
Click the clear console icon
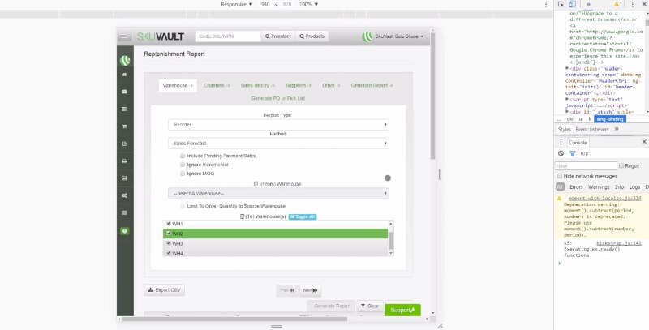click(561, 153)
